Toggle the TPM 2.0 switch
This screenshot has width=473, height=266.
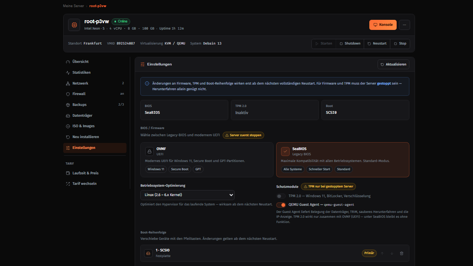coord(281,196)
